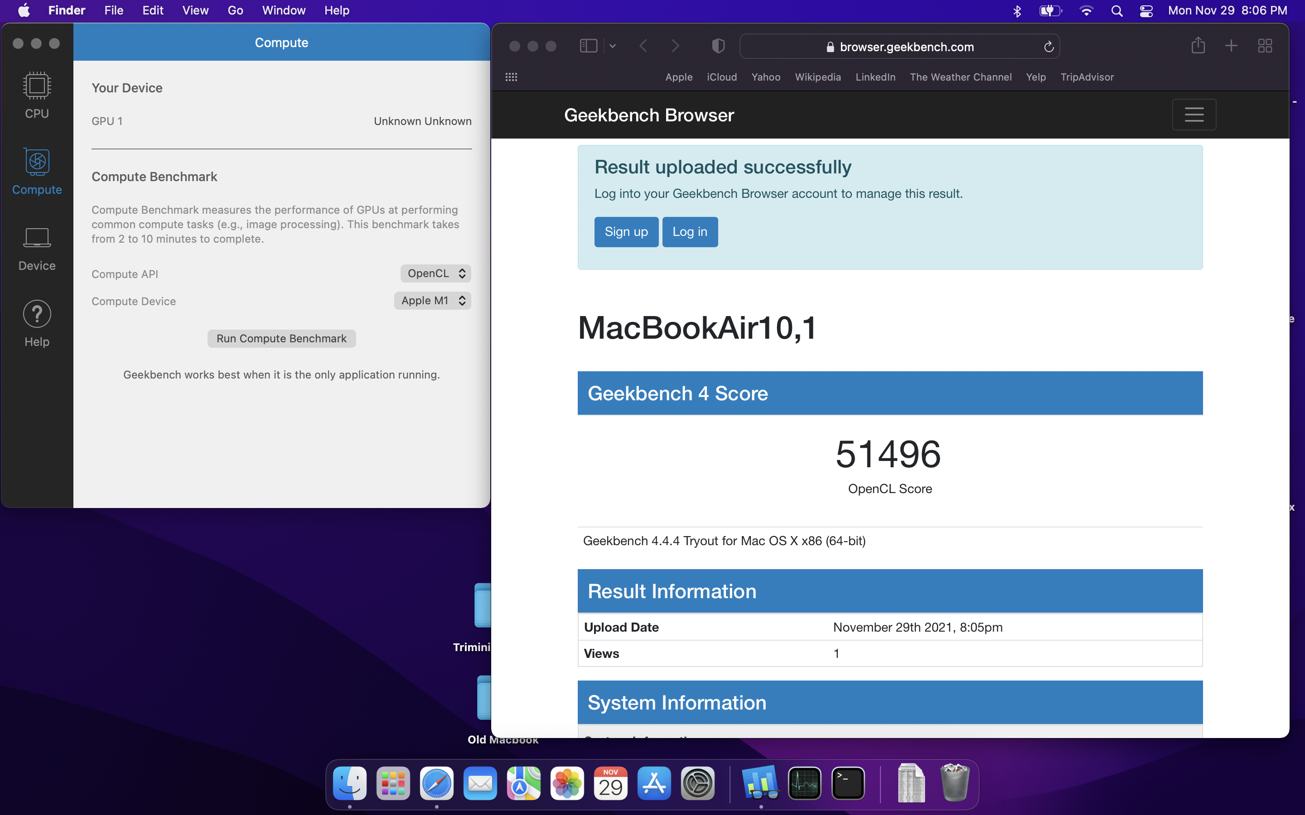Click the 51496 OpenCL score value
Viewport: 1305px width, 815px height.
pyautogui.click(x=889, y=454)
